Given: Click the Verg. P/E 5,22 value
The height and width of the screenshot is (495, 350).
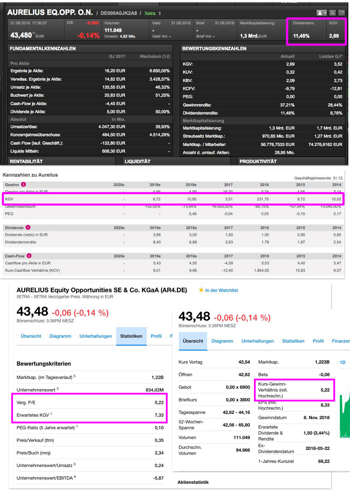Looking at the screenshot, I should pyautogui.click(x=159, y=403).
